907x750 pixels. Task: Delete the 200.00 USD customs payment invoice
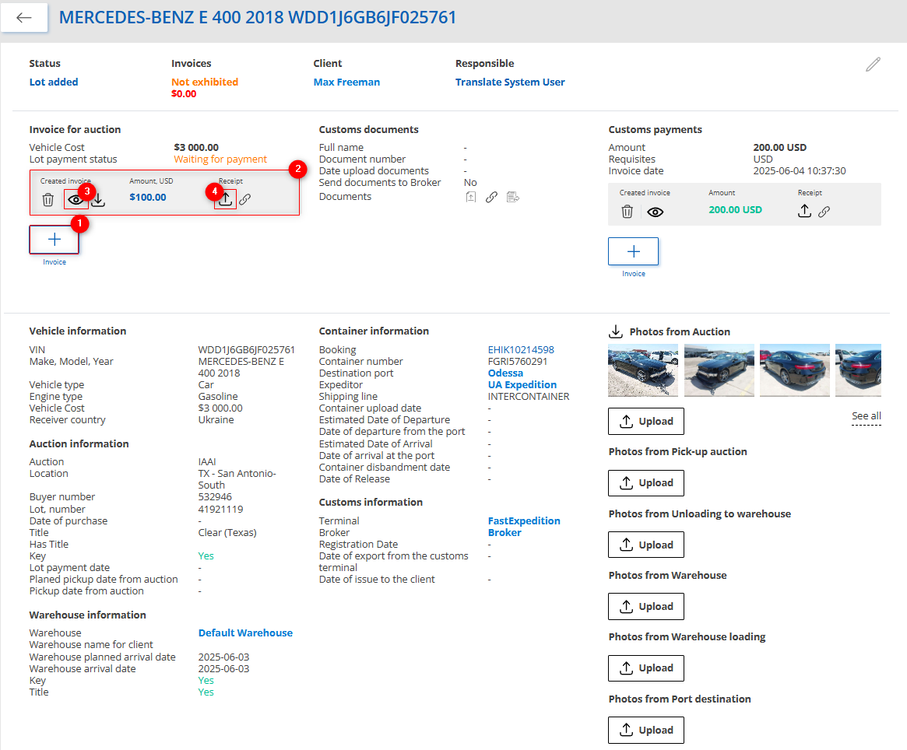pyautogui.click(x=628, y=211)
